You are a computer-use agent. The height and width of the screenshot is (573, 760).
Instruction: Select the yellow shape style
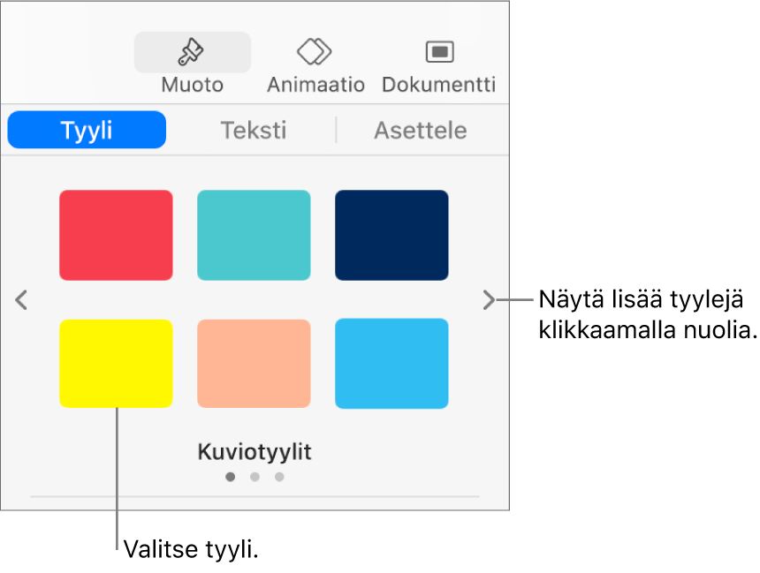(116, 363)
